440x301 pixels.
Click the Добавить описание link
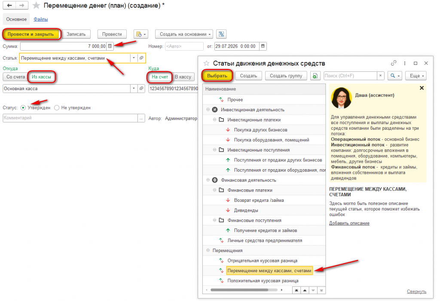pos(349,223)
